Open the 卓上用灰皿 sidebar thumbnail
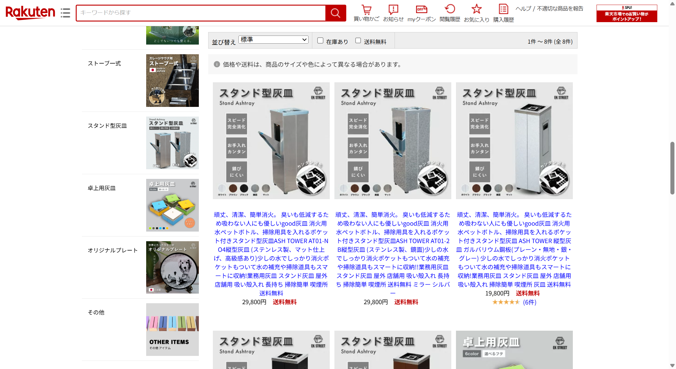The width and height of the screenshot is (676, 369). tap(172, 205)
